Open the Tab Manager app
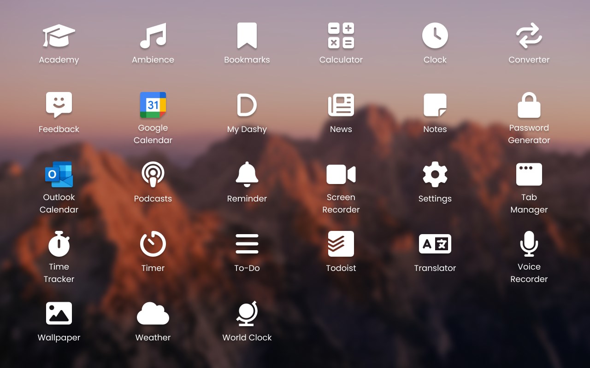590x368 pixels. (529, 174)
